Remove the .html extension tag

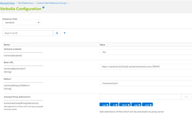coord(129,105)
